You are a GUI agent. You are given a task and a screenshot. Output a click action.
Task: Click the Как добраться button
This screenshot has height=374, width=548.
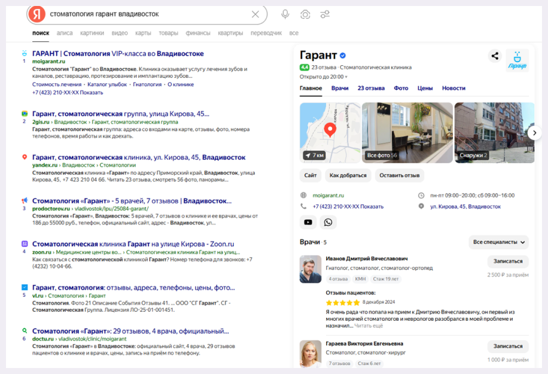pos(348,175)
